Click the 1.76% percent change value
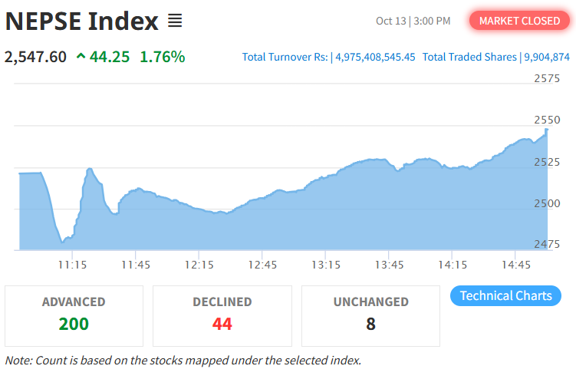Viewport: 576px width, 379px height. [162, 57]
